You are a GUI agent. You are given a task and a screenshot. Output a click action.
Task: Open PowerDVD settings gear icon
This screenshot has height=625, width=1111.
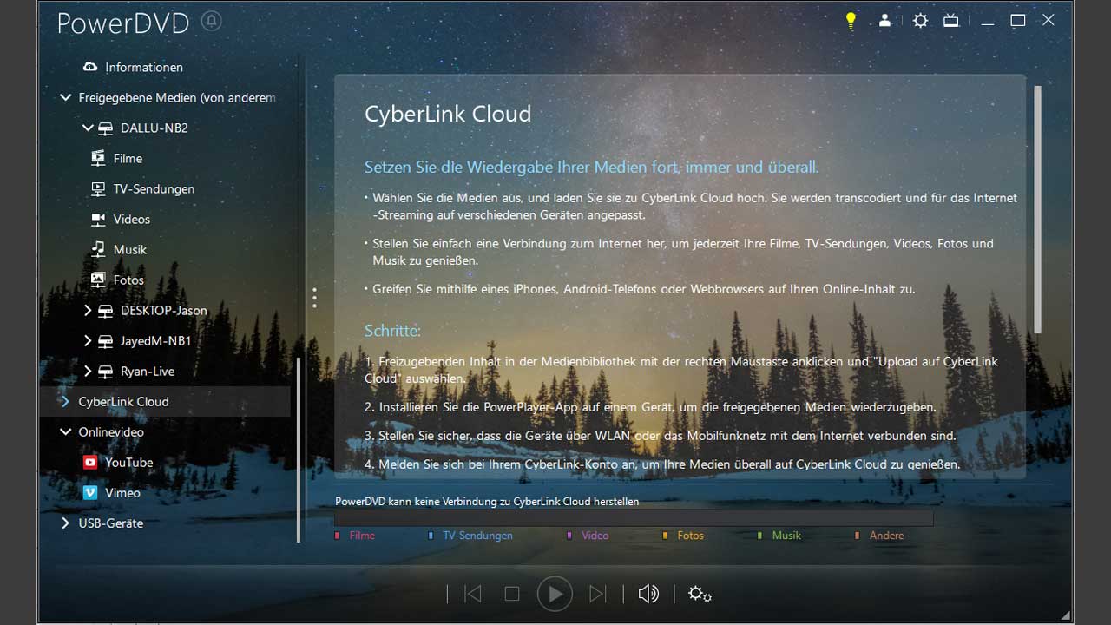click(x=920, y=21)
